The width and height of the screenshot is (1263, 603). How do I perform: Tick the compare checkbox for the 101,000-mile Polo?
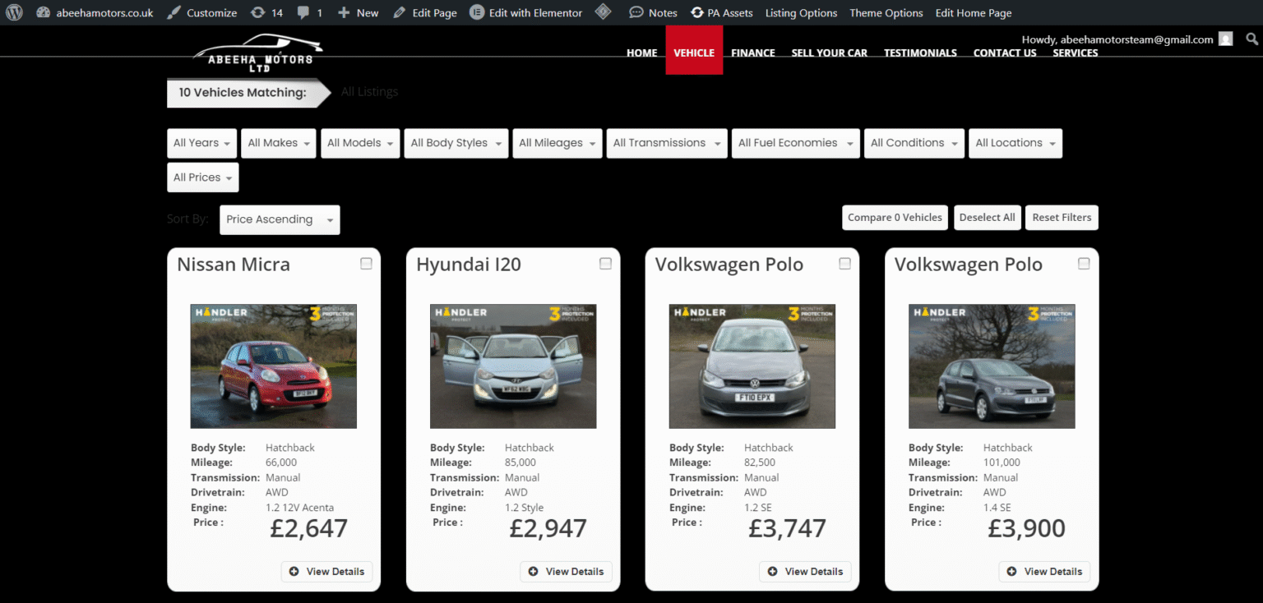[1084, 264]
